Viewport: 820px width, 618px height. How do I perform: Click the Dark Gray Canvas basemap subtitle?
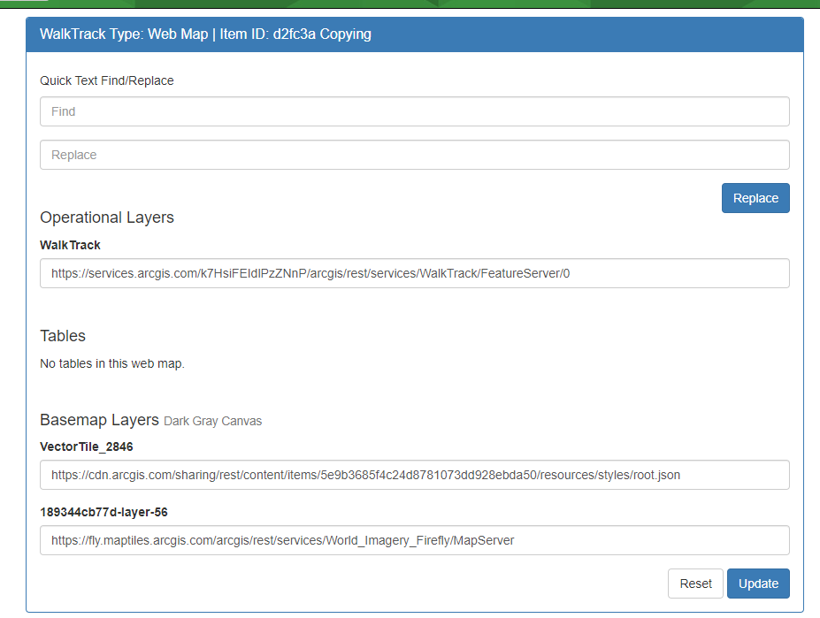(x=213, y=421)
